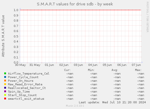Viewport: 150px width, 109px height.
Task: Click the 0.0 y-axis value label
Action: (16, 63)
